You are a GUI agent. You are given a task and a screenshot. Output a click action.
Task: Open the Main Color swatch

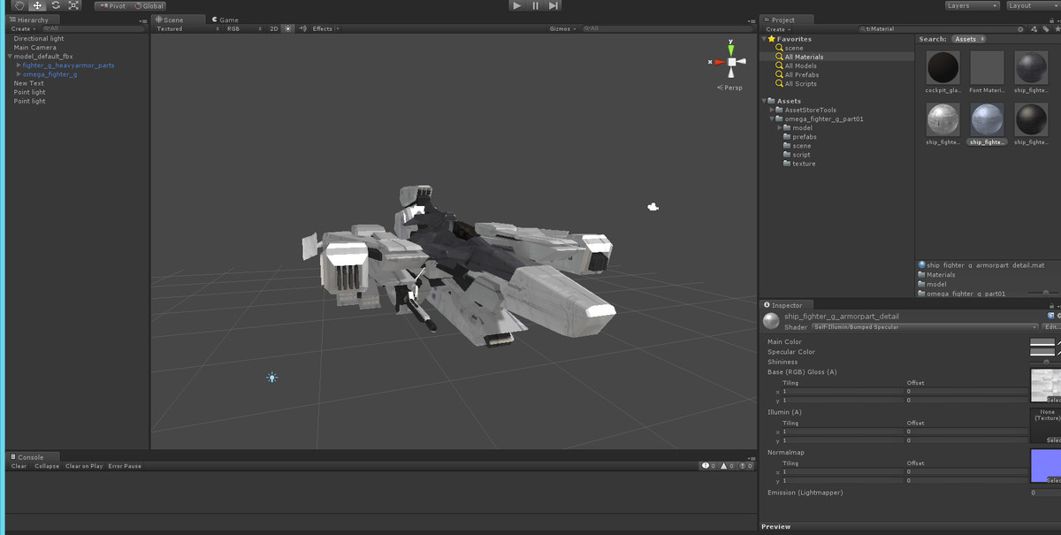point(1042,341)
